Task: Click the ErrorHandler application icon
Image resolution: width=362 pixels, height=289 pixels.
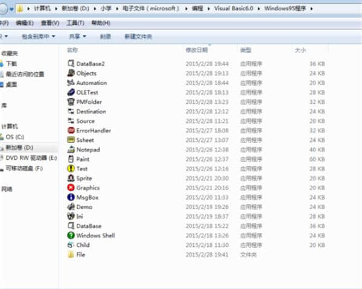Action: (71, 130)
